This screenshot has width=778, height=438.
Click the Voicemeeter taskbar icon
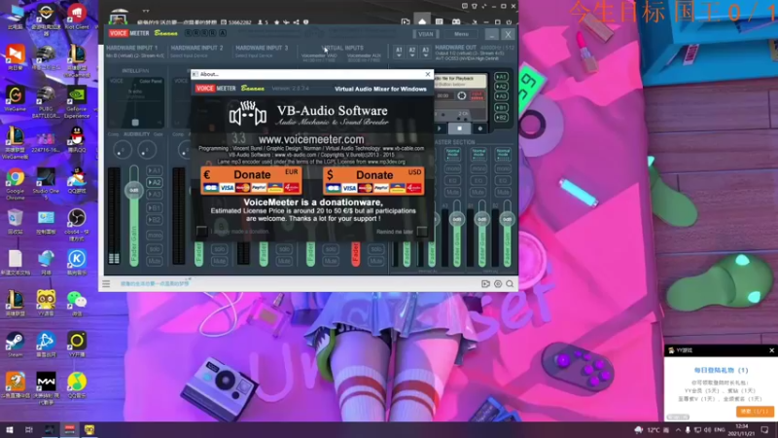(x=69, y=430)
